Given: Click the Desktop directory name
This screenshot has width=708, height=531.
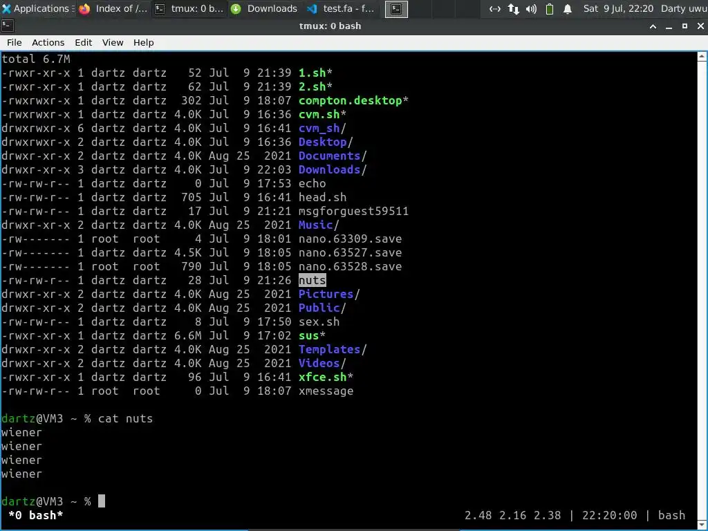Looking at the screenshot, I should click(322, 142).
